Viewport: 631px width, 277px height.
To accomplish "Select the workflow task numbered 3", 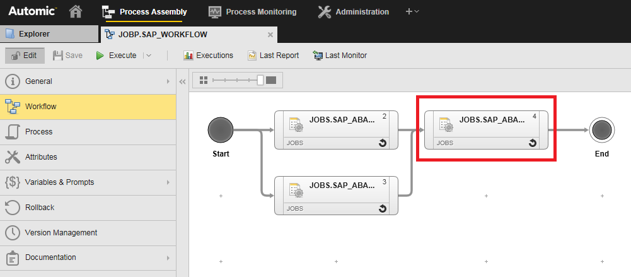I will point(337,195).
